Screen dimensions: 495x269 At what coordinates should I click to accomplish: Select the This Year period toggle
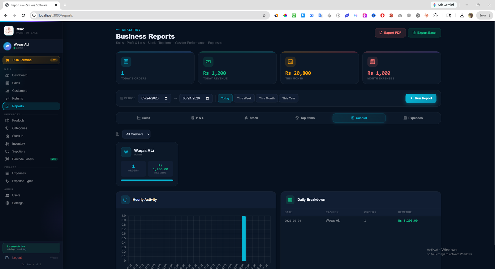tap(289, 98)
